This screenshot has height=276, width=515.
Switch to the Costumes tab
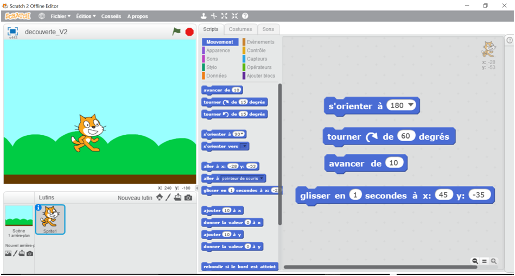point(240,29)
